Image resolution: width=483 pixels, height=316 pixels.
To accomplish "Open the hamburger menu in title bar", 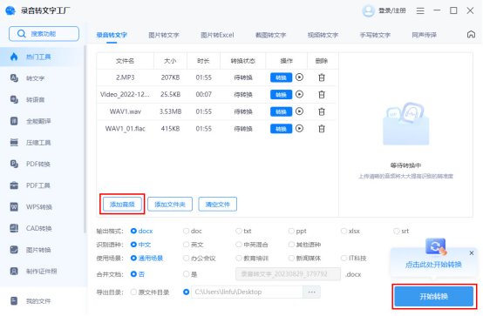I will (x=420, y=10).
